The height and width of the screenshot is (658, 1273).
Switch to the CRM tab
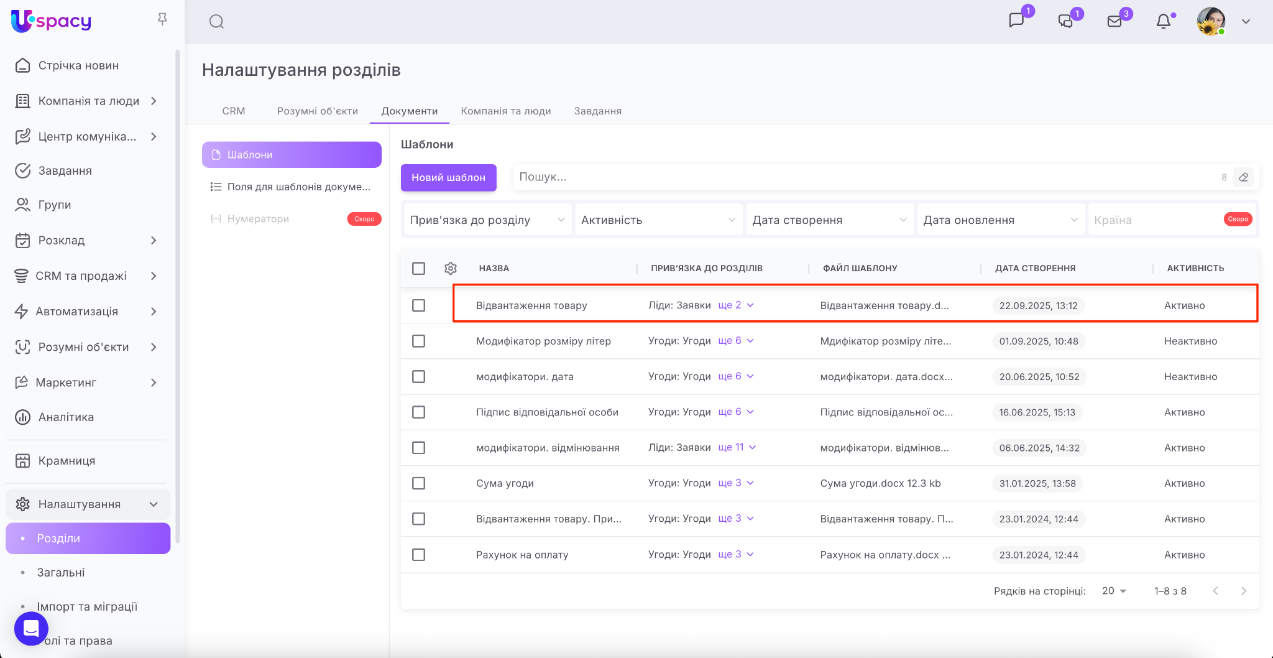pyautogui.click(x=234, y=111)
